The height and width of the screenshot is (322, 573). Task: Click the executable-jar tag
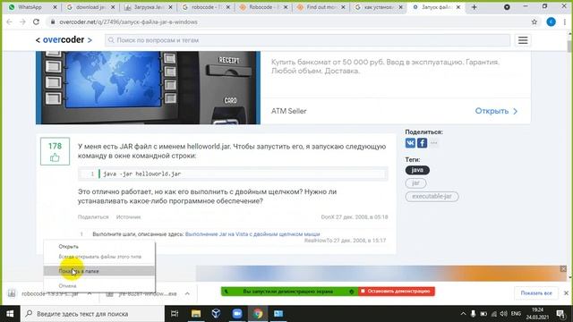[432, 197]
